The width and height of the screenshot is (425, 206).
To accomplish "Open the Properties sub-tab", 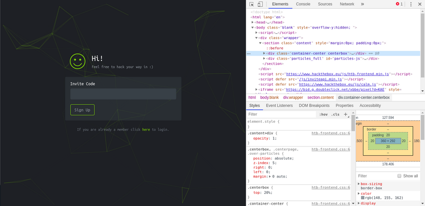I will [344, 105].
